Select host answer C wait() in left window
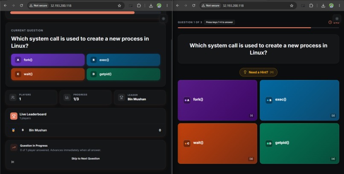The width and height of the screenshot is (344, 174). pyautogui.click(x=48, y=74)
